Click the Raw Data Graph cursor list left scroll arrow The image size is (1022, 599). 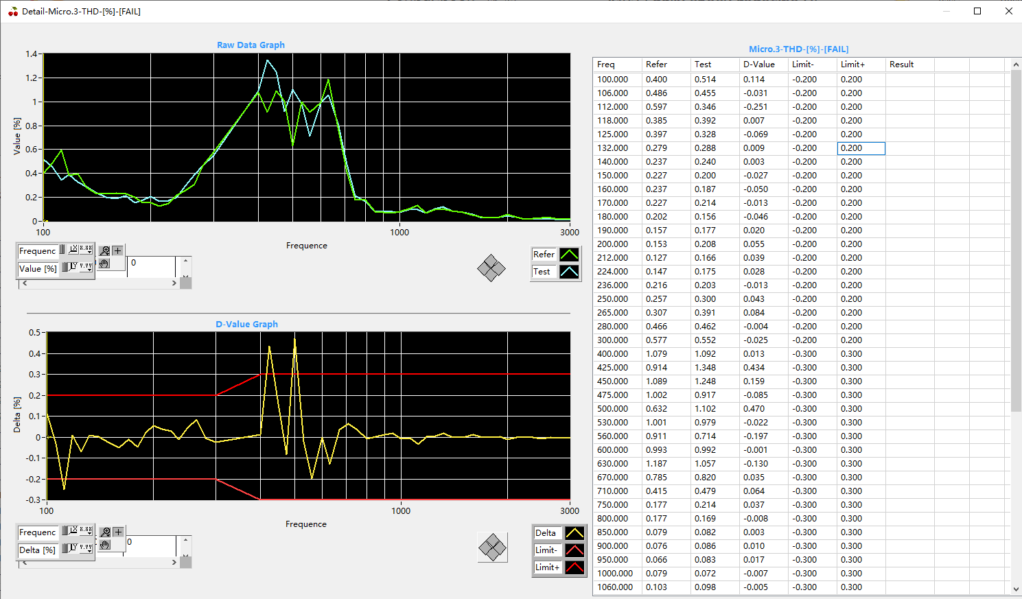pos(25,283)
